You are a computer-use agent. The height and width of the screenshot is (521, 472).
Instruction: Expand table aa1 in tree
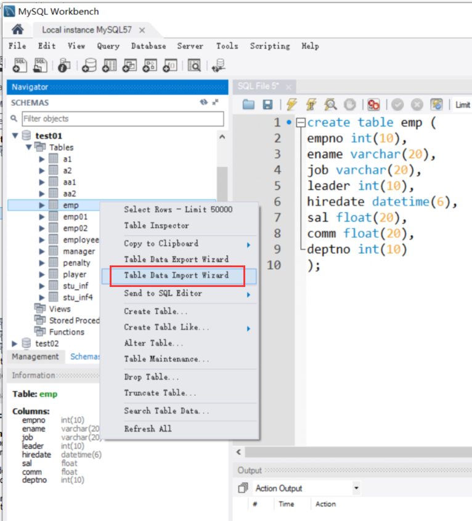click(42, 182)
